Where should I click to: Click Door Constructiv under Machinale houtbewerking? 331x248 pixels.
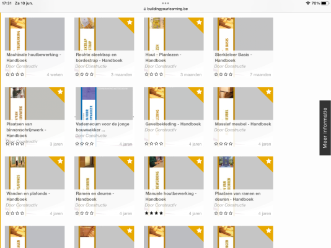(x=22, y=66)
